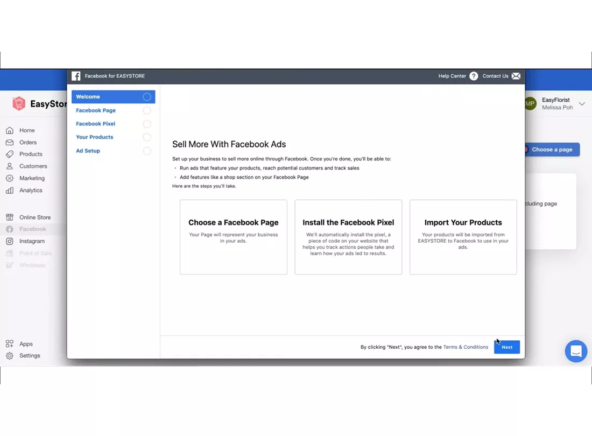Click the Facebook logo icon in dialog header

[76, 76]
